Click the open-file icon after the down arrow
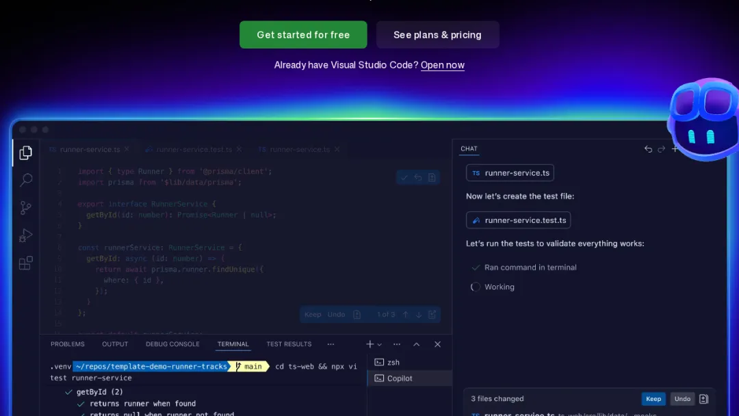Image resolution: width=739 pixels, height=416 pixels. coord(432,315)
